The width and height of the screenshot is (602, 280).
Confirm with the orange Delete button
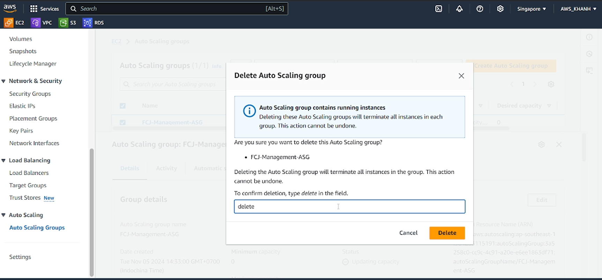click(447, 233)
